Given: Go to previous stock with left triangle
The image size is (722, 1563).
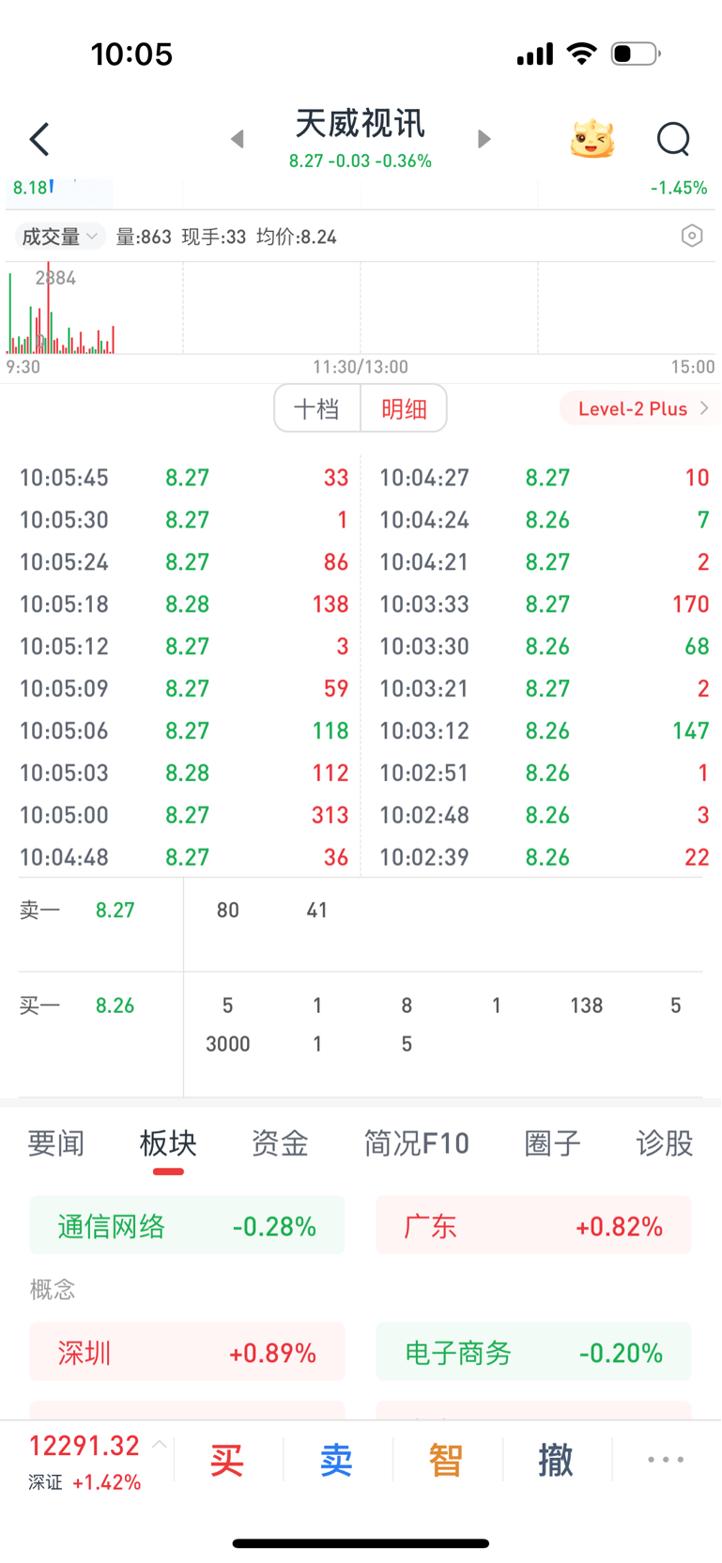Looking at the screenshot, I should 238,139.
